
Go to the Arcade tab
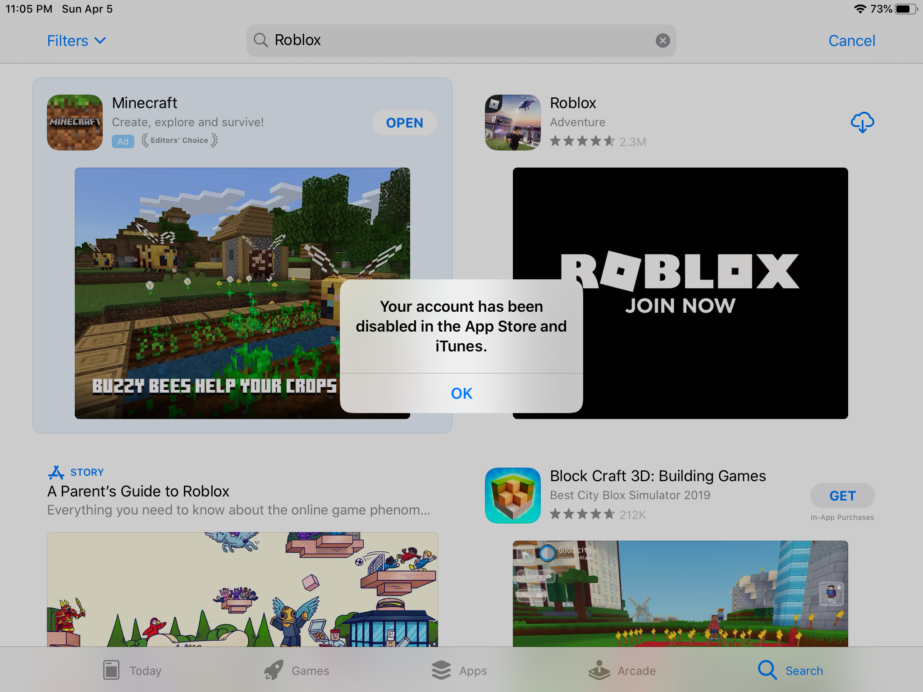[x=622, y=670]
